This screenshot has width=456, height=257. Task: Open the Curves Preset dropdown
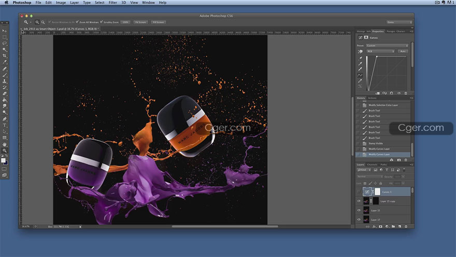click(x=387, y=46)
